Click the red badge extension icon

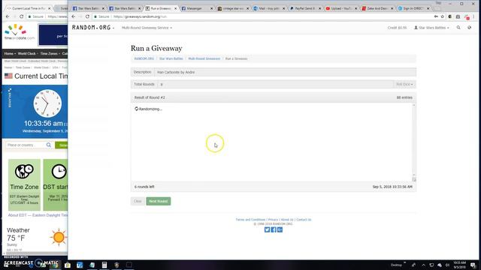coord(467,16)
